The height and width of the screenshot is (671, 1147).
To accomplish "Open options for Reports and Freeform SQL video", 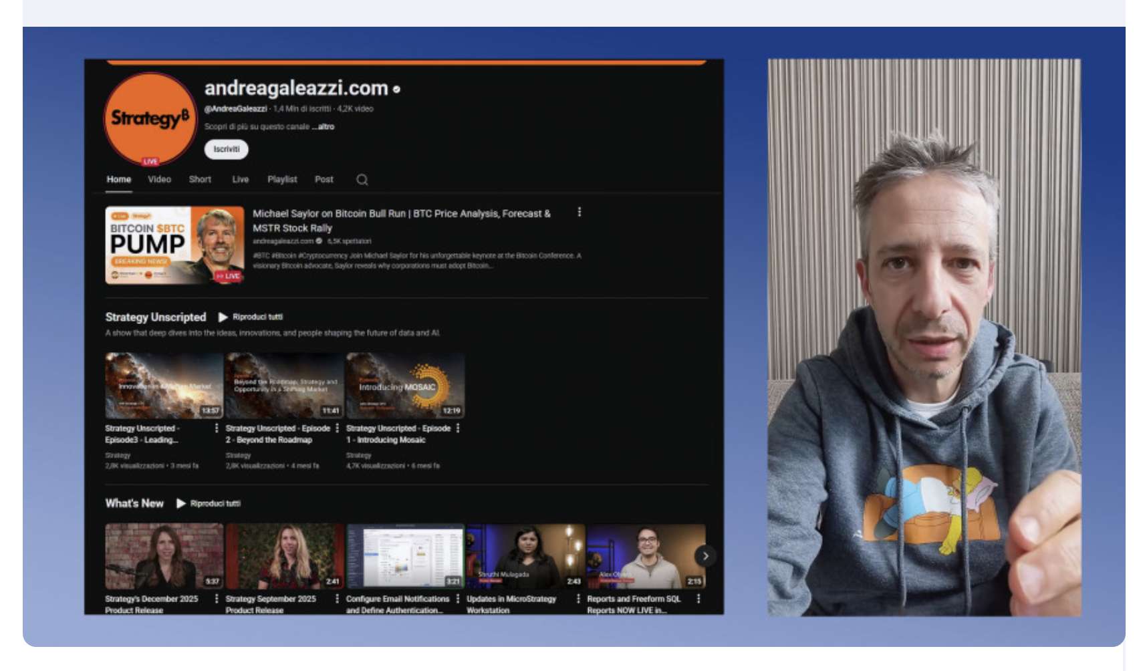I will tap(698, 599).
